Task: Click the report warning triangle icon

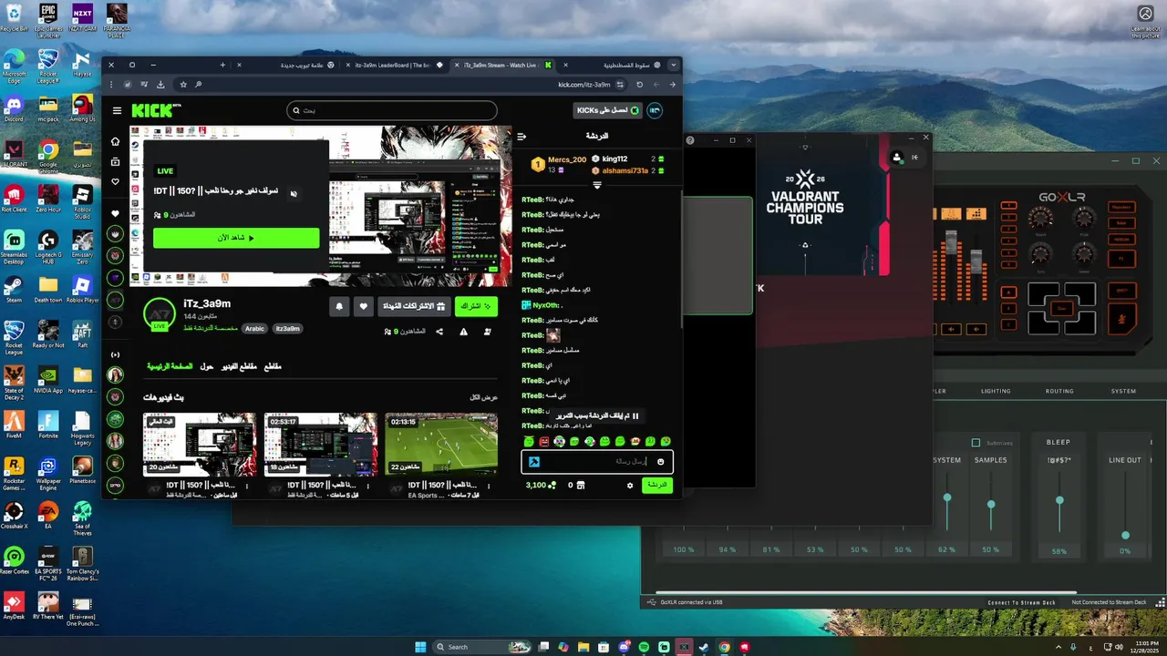Action: 463,332
